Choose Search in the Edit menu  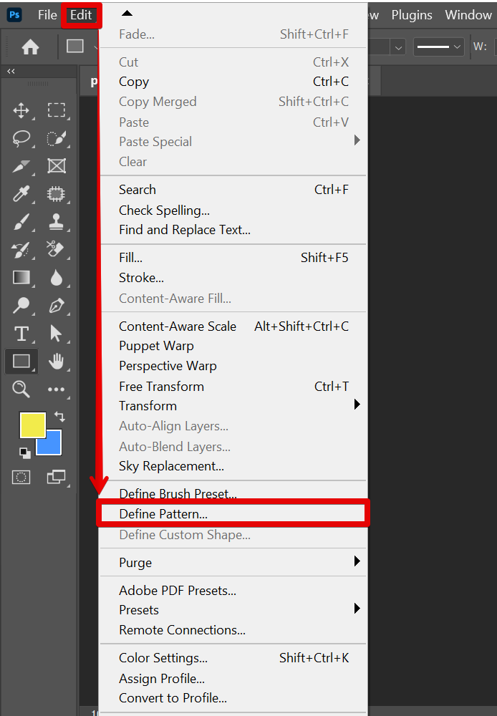coord(233,190)
